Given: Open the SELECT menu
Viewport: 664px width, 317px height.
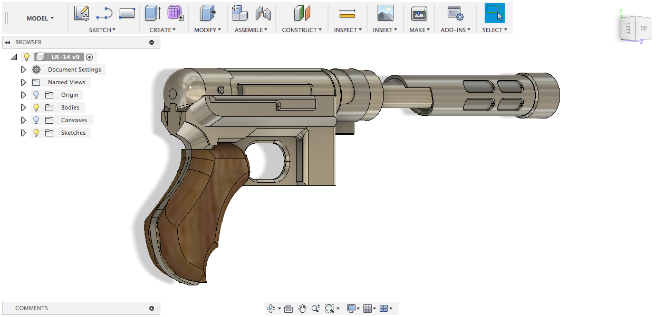Looking at the screenshot, I should 495,30.
